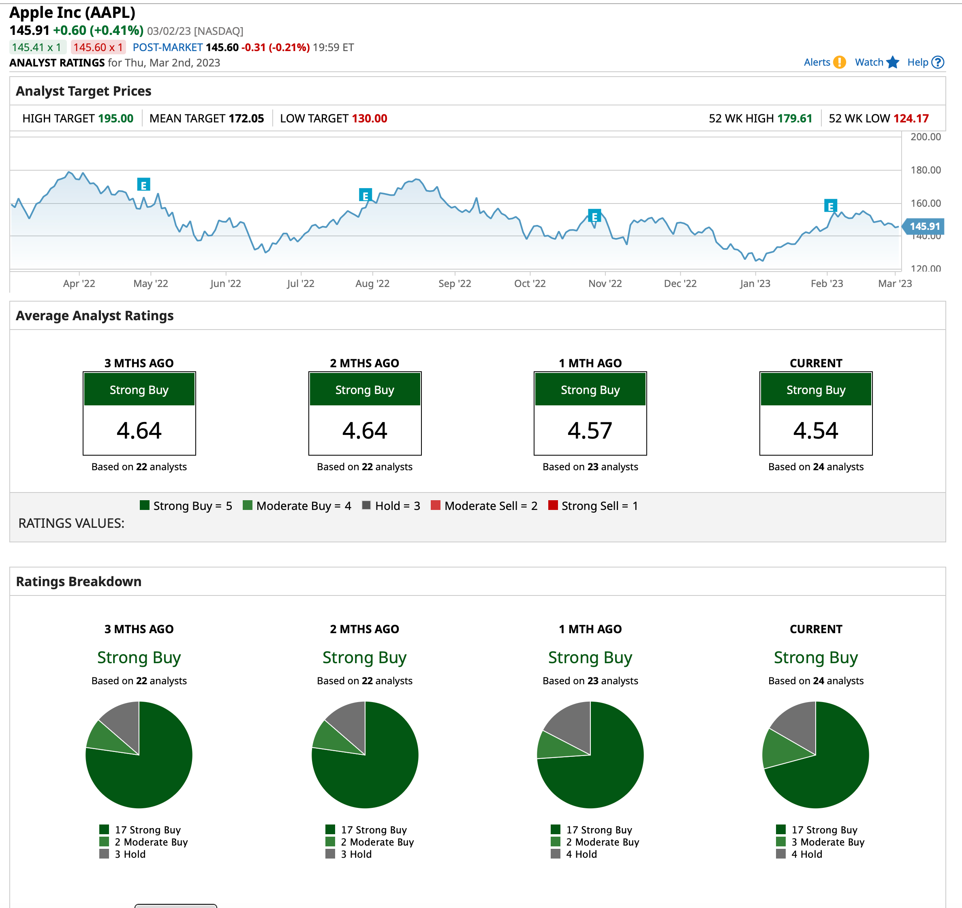Click the Watch star icon
Screen dimensions: 962x908
click(x=893, y=62)
